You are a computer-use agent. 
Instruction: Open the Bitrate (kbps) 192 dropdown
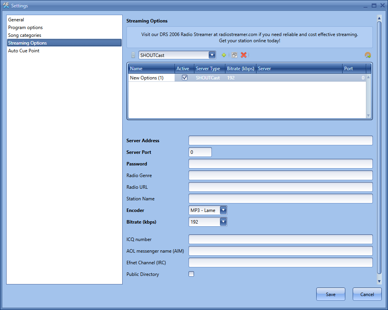[x=223, y=222]
